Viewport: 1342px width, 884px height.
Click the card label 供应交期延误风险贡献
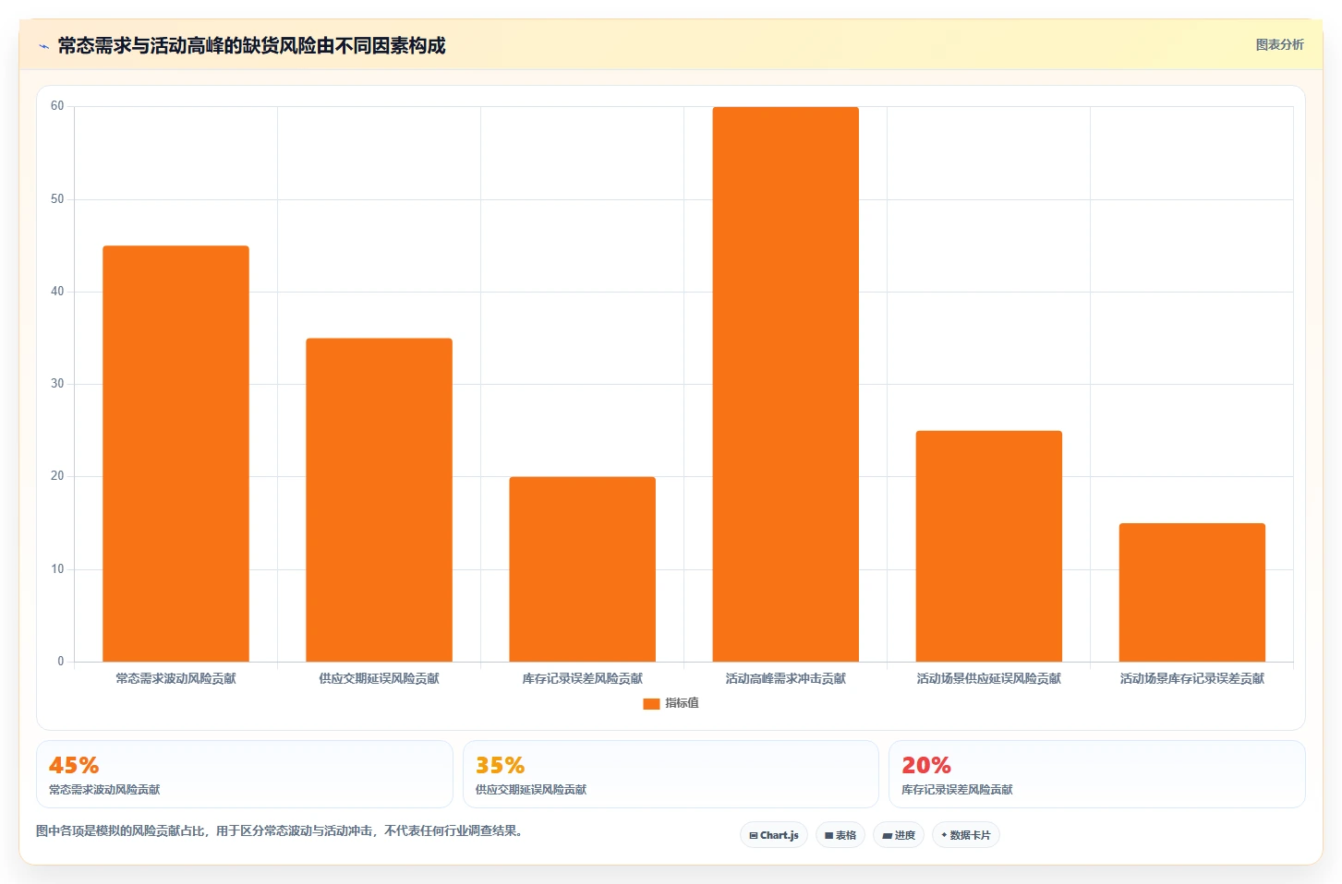point(531,790)
